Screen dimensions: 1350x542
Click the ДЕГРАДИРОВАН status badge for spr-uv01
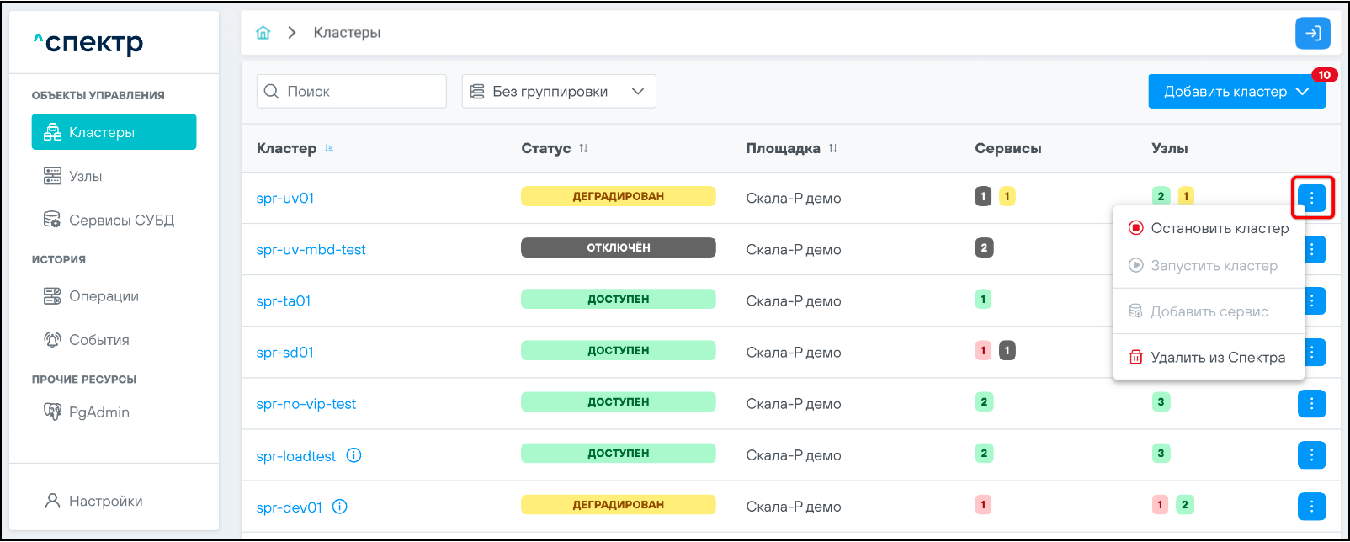pos(618,197)
